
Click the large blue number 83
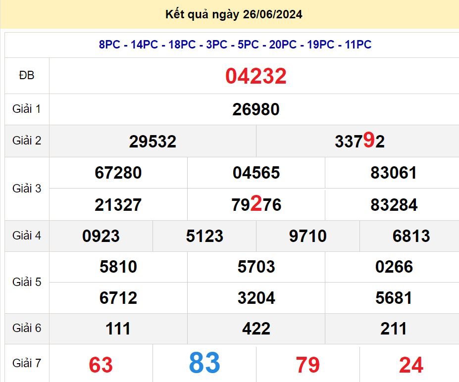204,364
